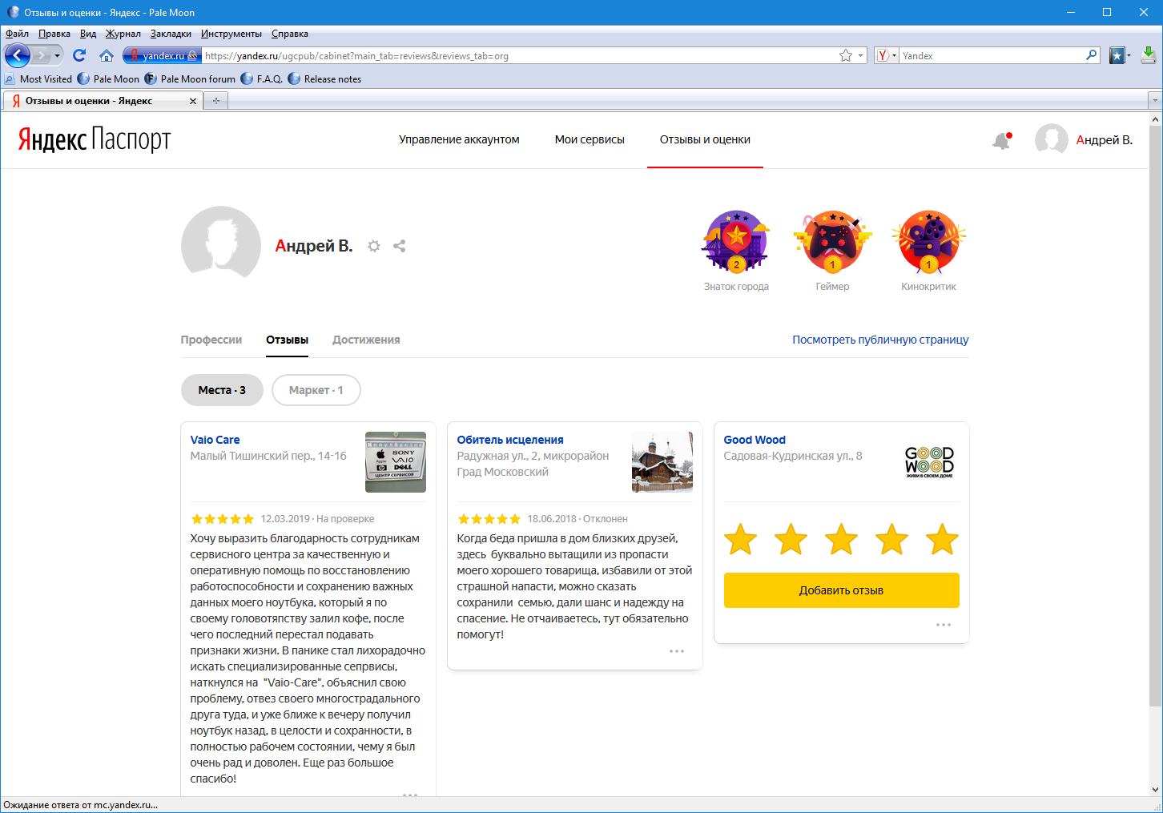Rate Good Wood with the third star
The height and width of the screenshot is (813, 1163).
841,539
